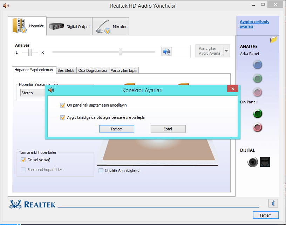Enable Kulaklık Sanallaştırma checkbox
Screen dimensions: 286x225
(101, 171)
